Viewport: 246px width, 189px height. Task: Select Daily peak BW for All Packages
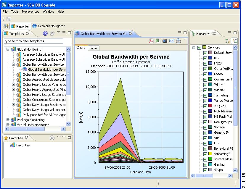pyautogui.click(x=44, y=115)
